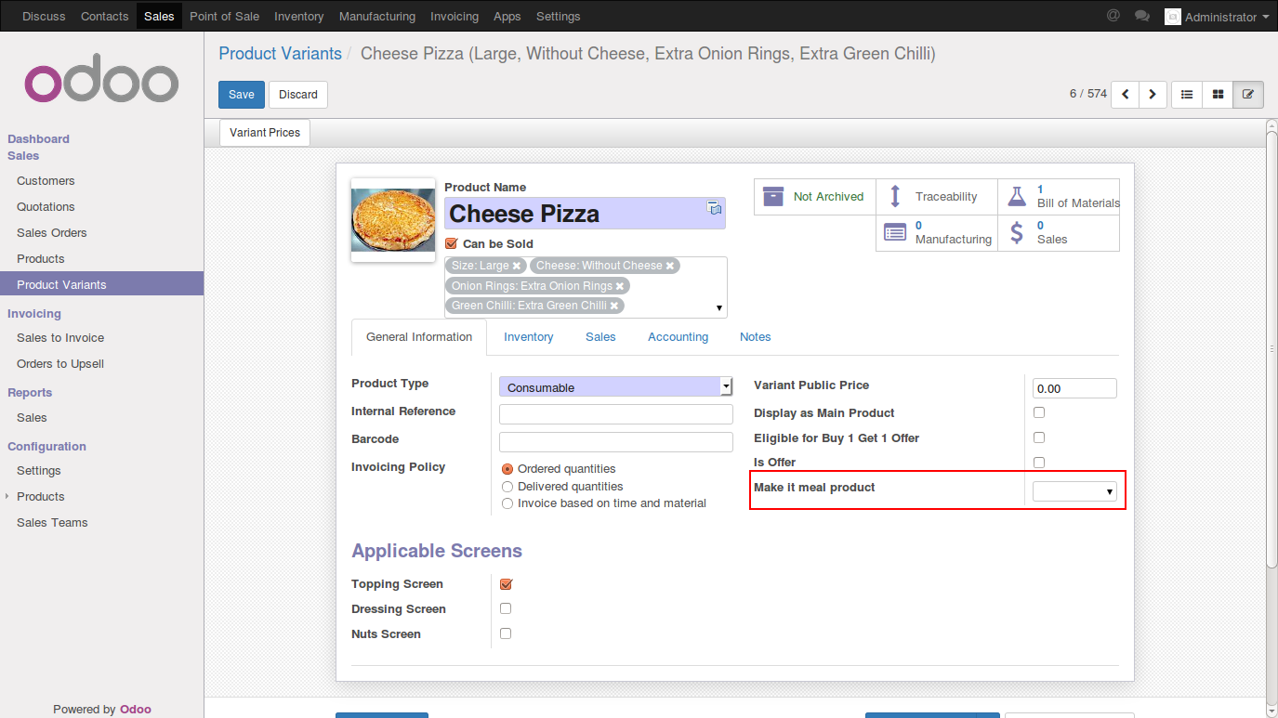Check the Dressing Screen checkbox

pyautogui.click(x=506, y=608)
